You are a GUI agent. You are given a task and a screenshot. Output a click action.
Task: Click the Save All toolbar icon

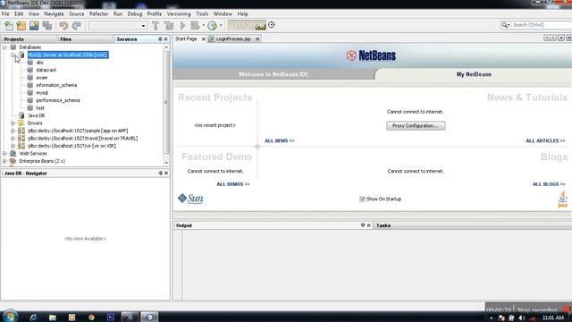(47, 26)
